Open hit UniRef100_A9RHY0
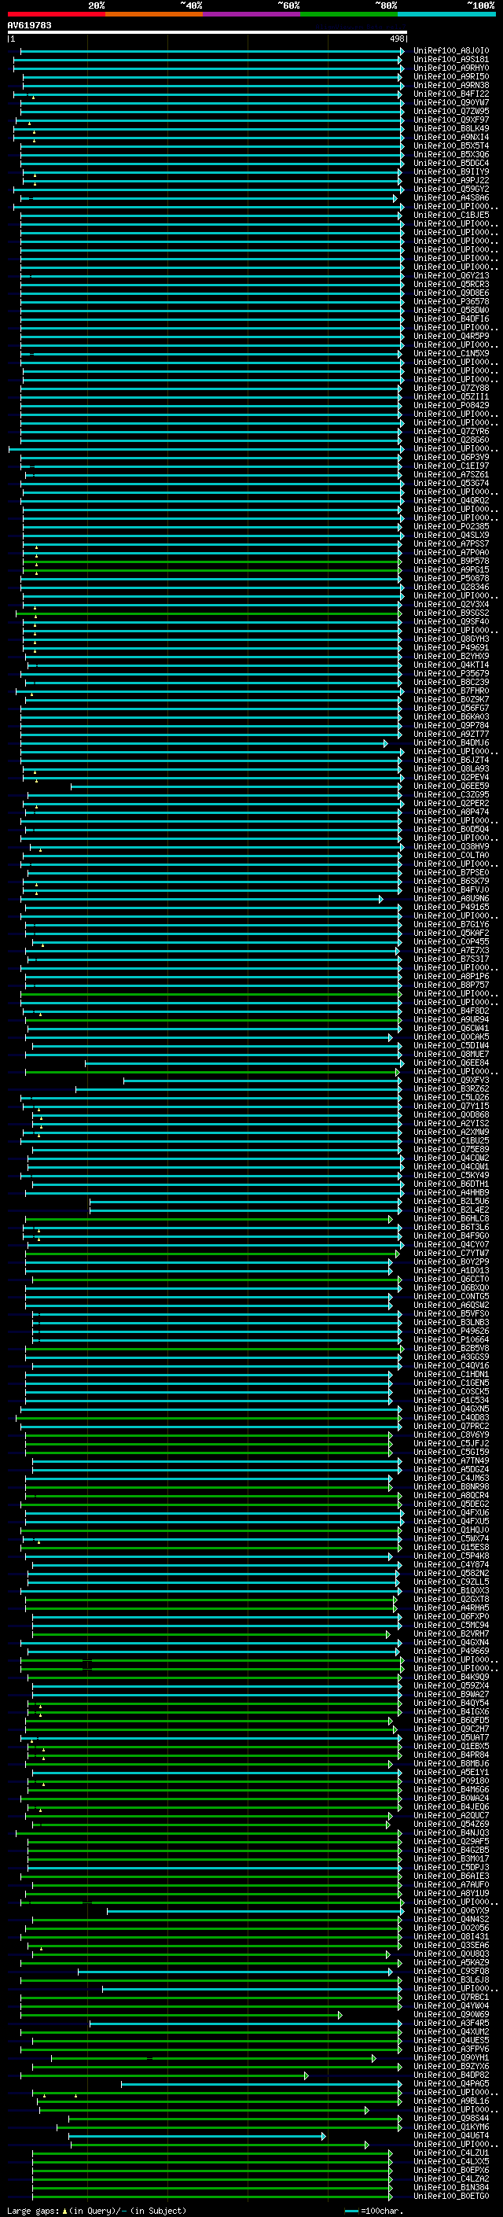 [451, 68]
